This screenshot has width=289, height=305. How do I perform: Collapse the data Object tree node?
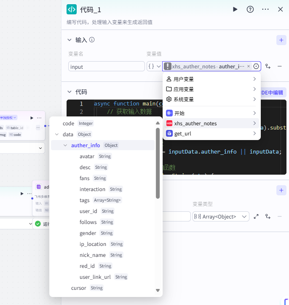tap(57, 134)
